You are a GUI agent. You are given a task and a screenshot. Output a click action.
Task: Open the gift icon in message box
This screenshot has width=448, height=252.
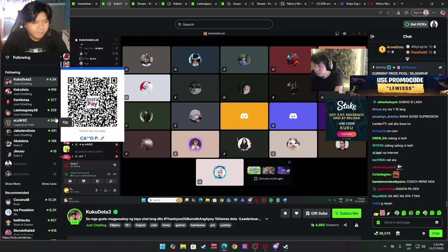(378, 222)
